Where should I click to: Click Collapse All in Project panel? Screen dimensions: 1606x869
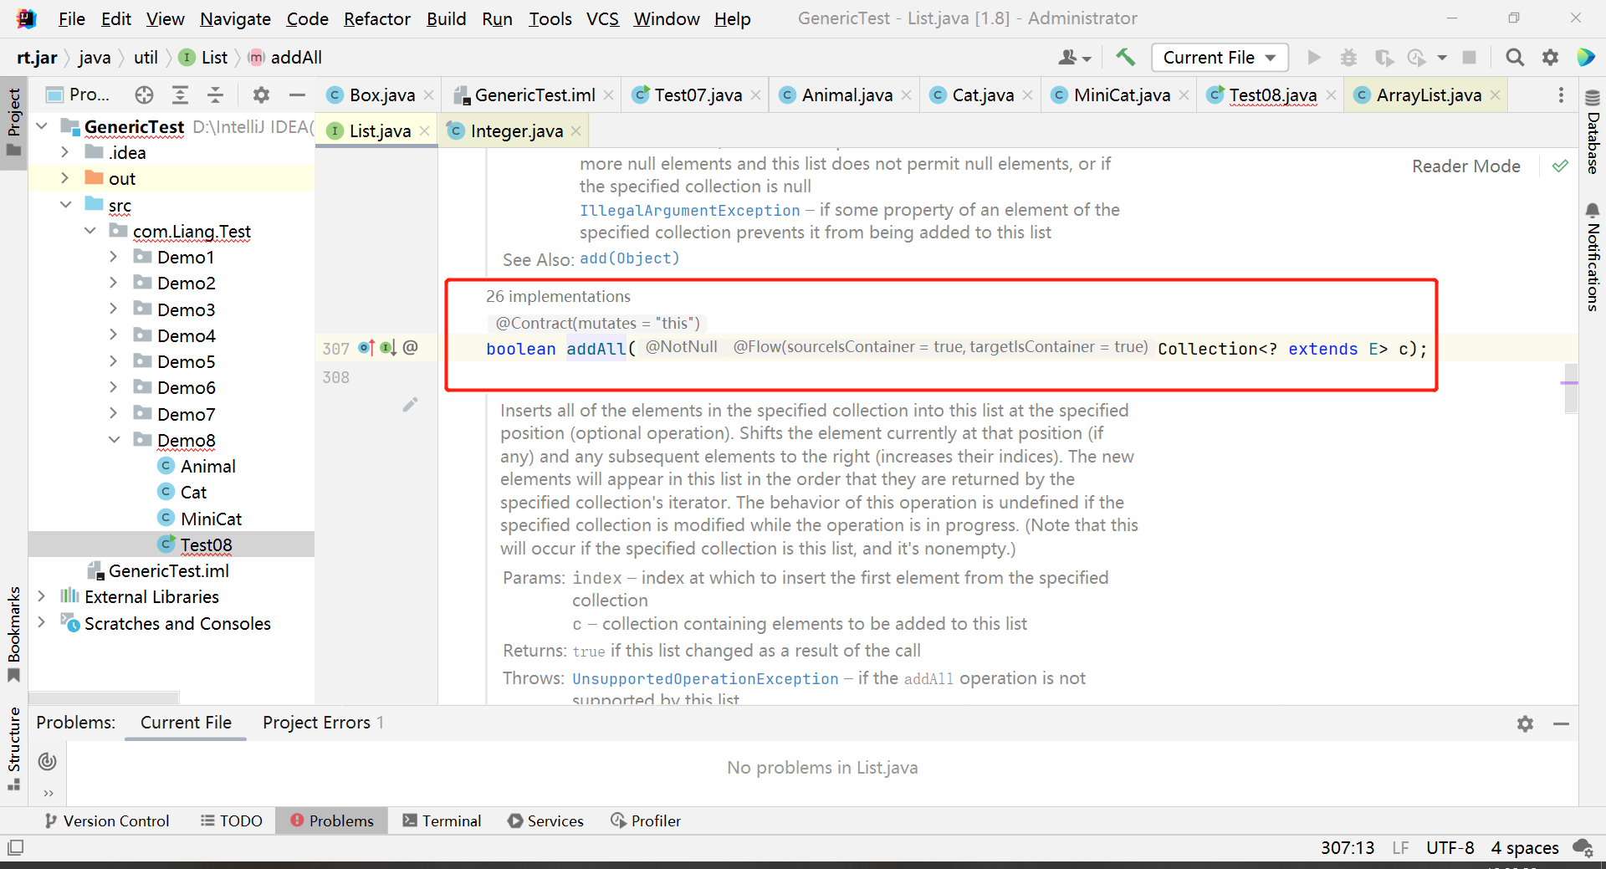[x=215, y=95]
